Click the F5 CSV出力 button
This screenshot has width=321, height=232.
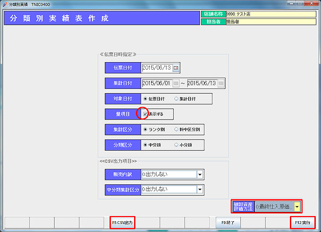122,223
